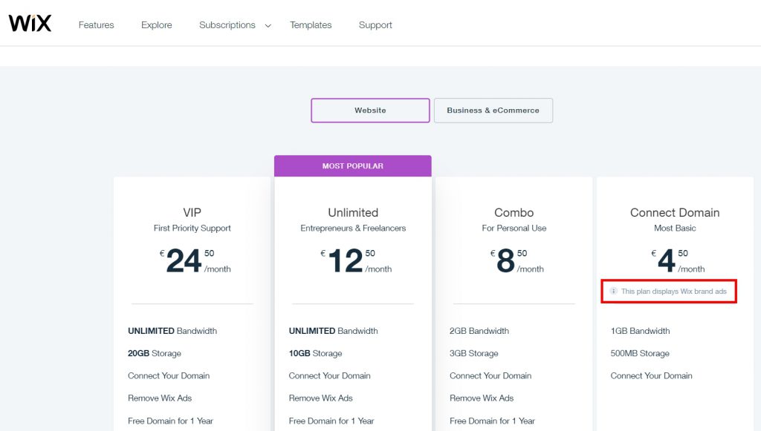
Task: Open the Templates page
Action: point(311,24)
